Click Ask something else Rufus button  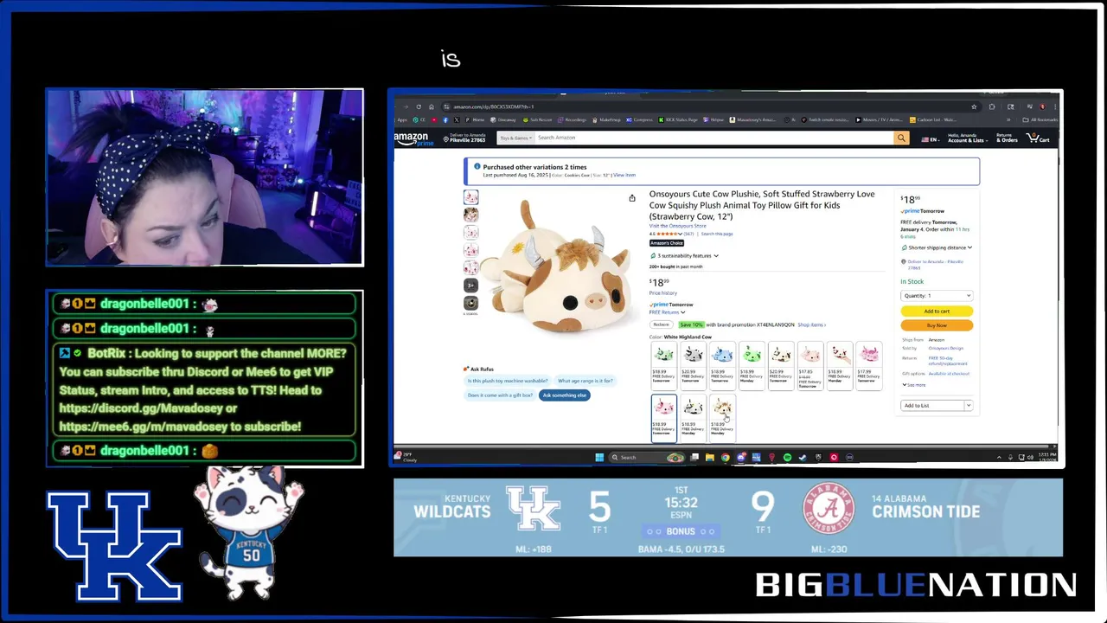coord(565,395)
